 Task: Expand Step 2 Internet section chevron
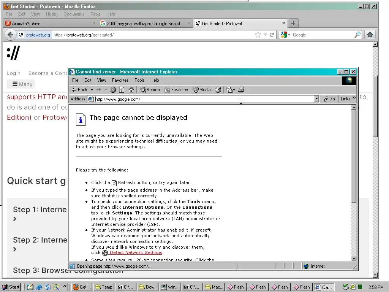[15, 249]
